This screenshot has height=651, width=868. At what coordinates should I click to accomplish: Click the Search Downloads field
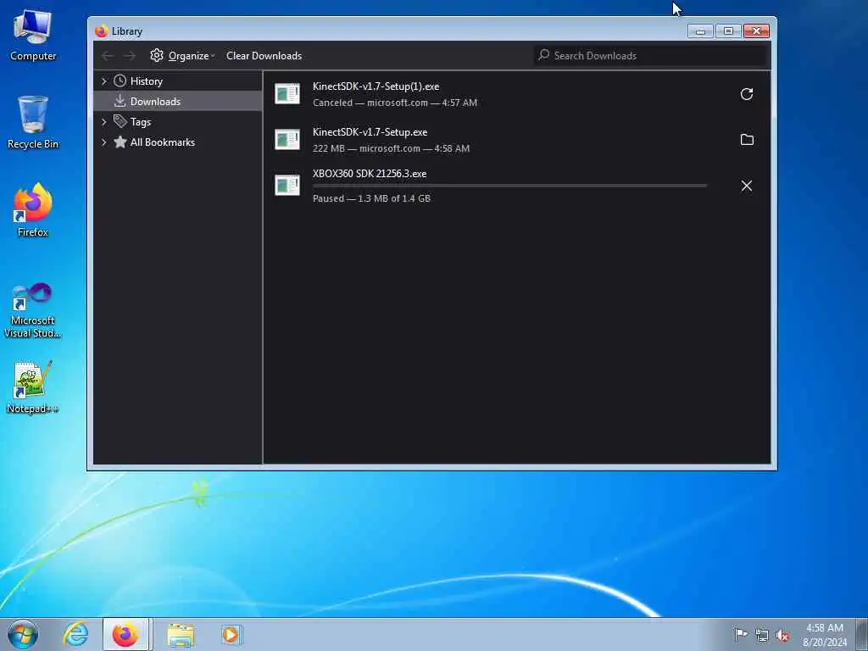(650, 55)
